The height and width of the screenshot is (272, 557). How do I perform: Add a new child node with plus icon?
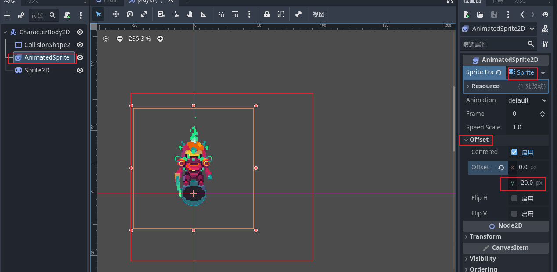[x=7, y=15]
